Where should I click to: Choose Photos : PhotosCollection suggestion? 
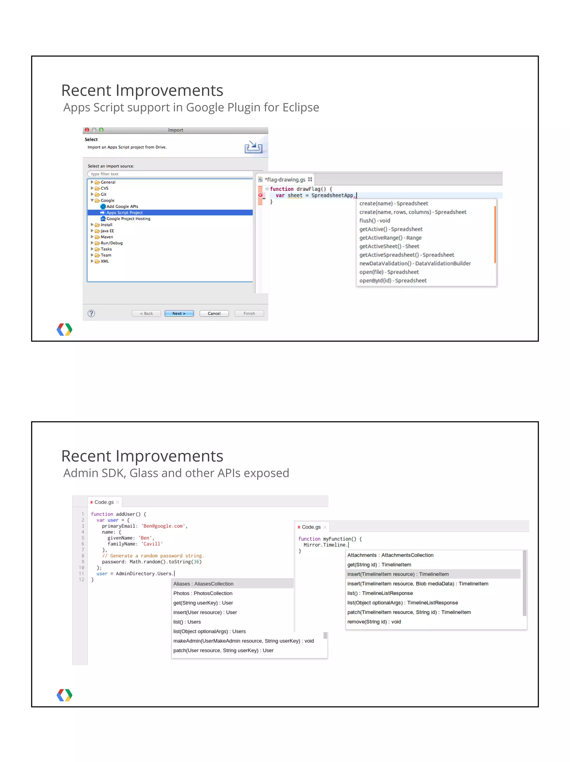(203, 593)
